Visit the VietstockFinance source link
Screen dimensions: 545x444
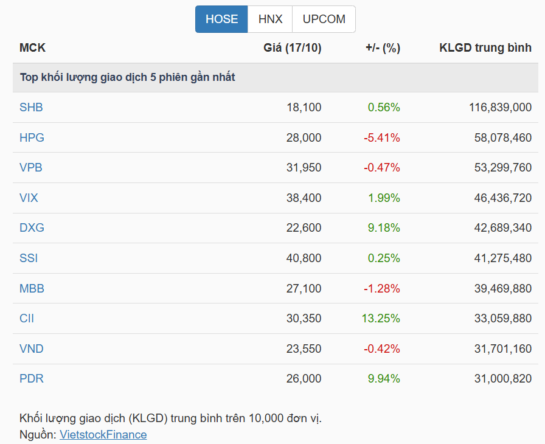pyautogui.click(x=103, y=435)
